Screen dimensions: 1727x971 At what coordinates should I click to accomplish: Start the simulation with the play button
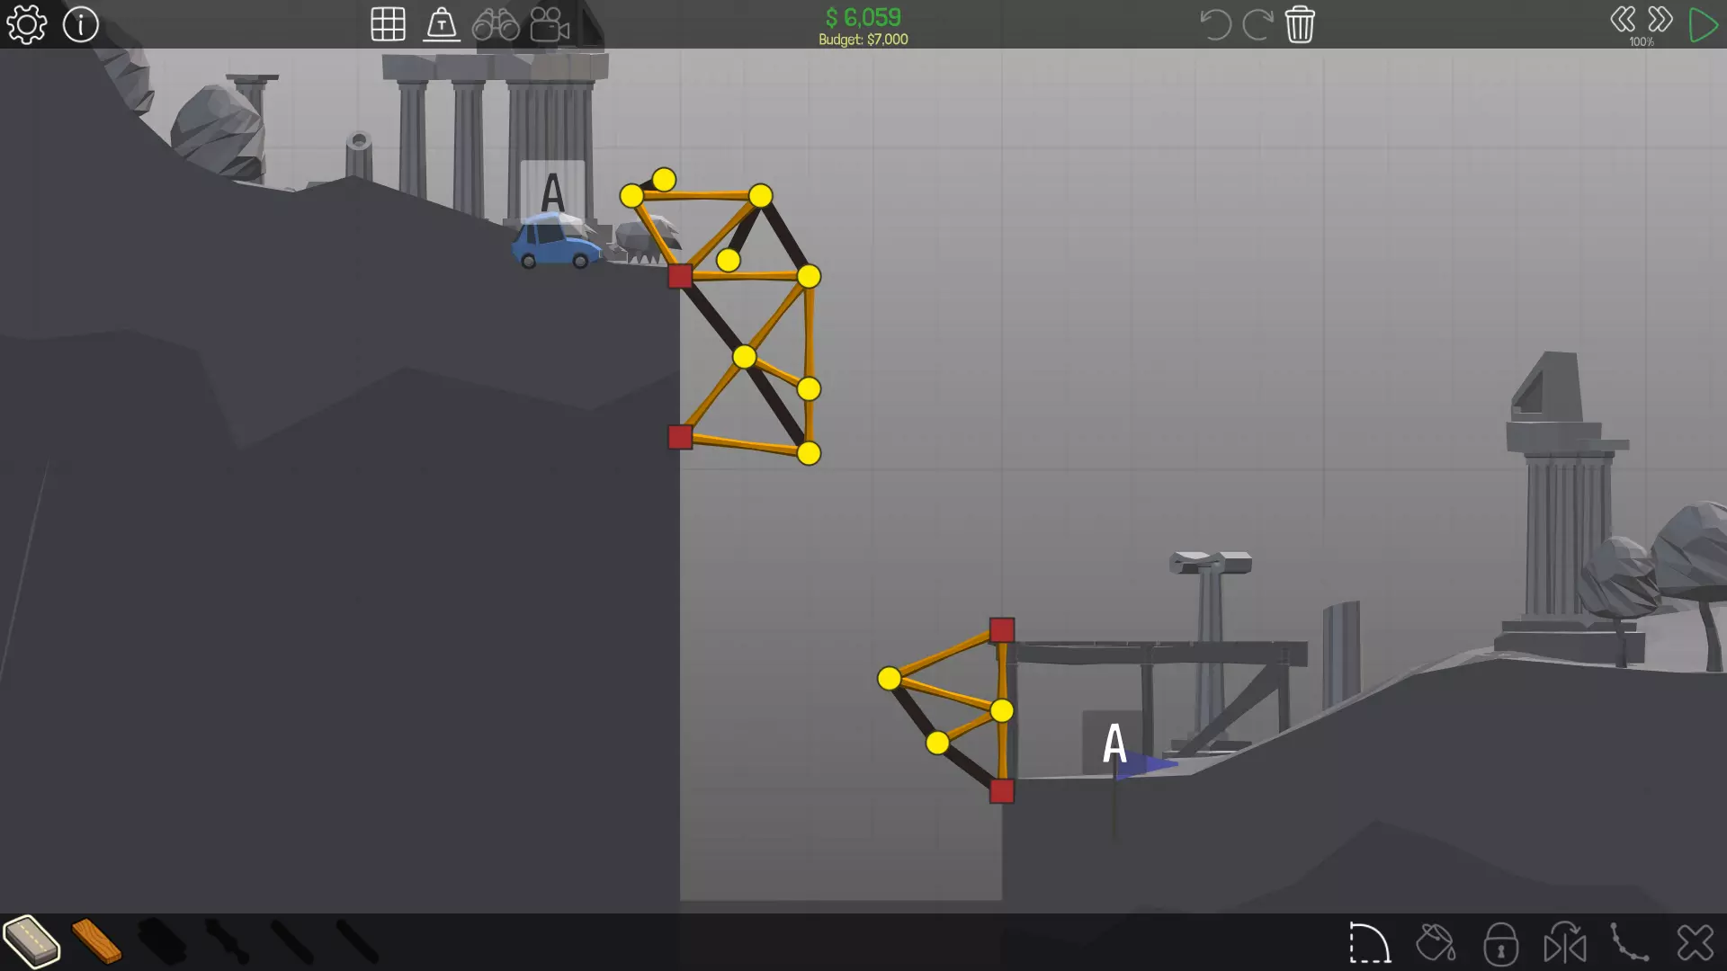click(1702, 24)
